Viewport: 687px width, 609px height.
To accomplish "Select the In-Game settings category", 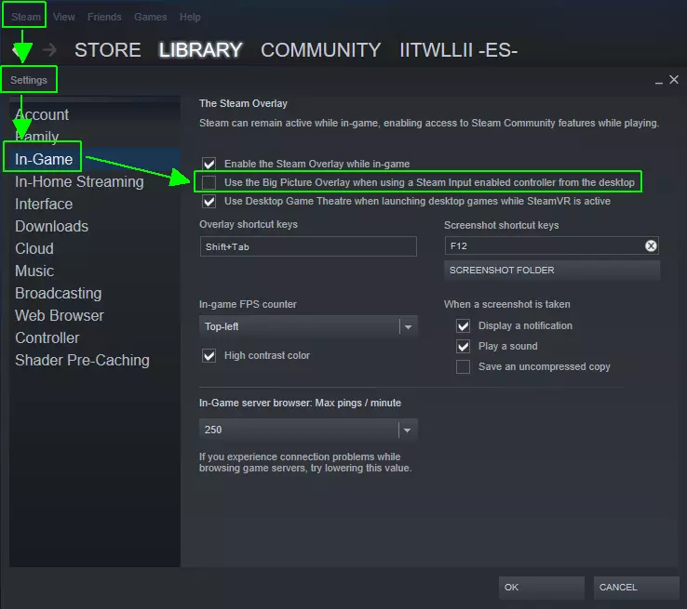I will coord(44,159).
